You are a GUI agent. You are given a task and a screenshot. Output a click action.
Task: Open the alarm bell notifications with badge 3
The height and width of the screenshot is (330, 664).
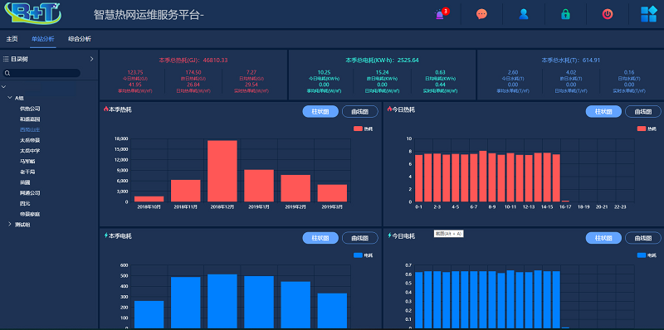coord(442,14)
